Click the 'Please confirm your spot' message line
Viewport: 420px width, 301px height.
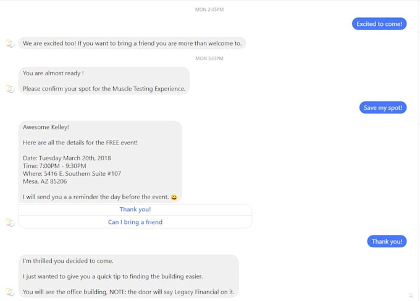[104, 89]
